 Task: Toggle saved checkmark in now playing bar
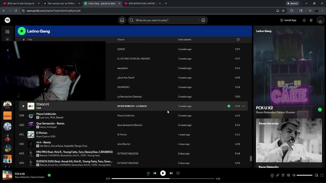pyautogui.click(x=49, y=175)
